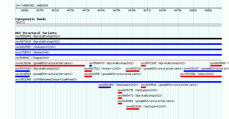Open esv3611946 1000Genomes variant label
Image resolution: width=229 pixels, height=119 pixels.
(x=46, y=79)
